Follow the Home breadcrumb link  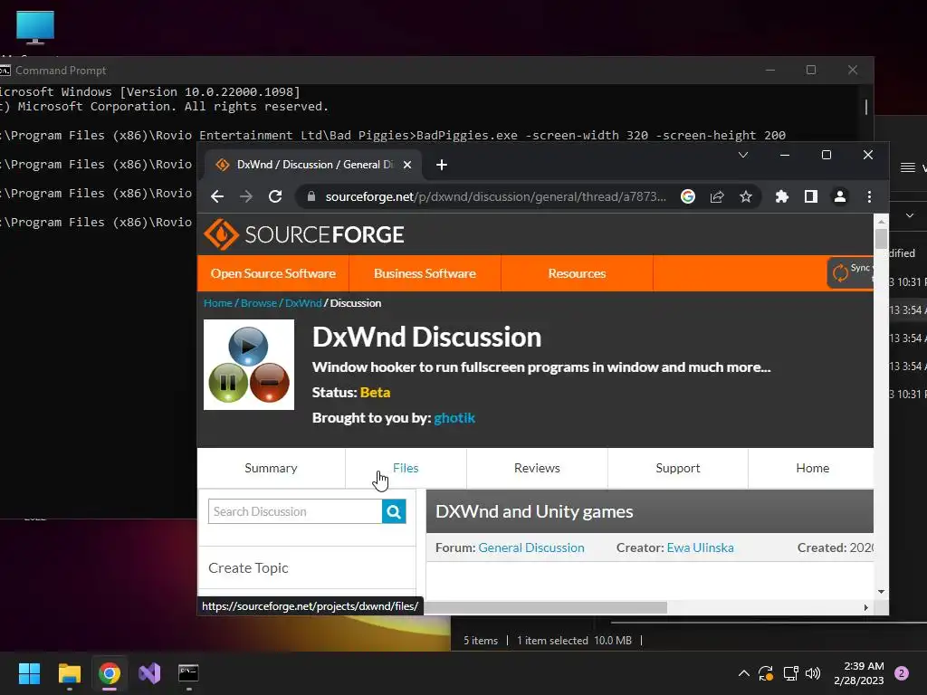(217, 303)
